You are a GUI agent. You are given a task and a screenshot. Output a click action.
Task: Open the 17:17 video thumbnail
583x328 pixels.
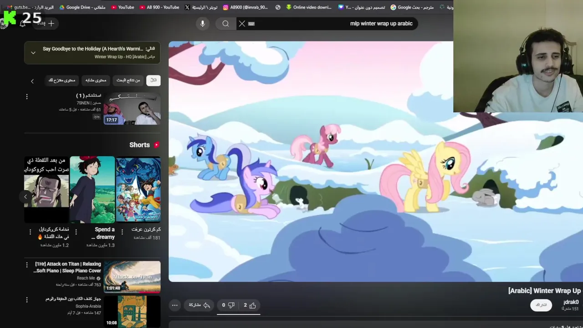[x=132, y=109]
